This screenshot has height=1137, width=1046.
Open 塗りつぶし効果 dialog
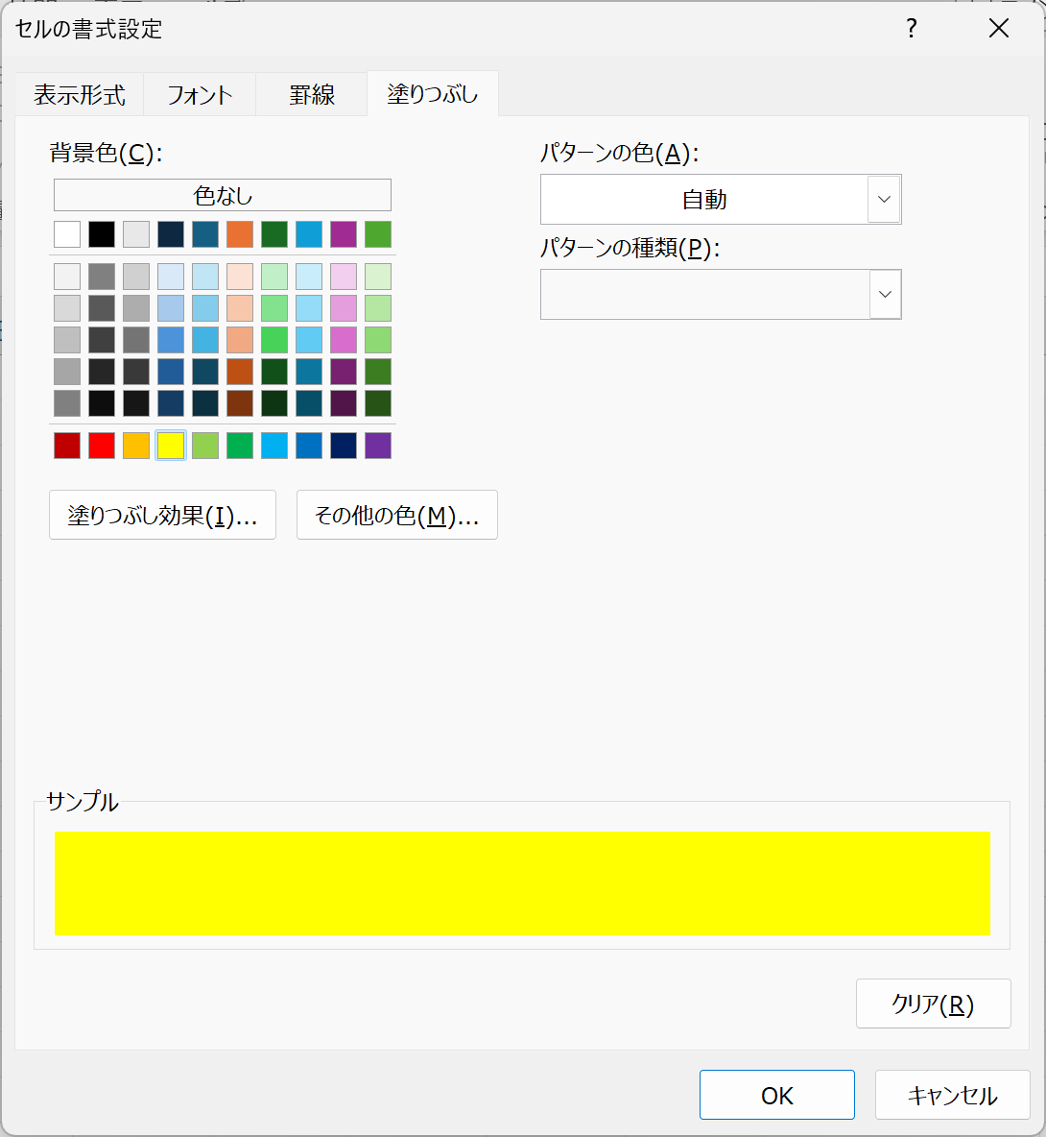click(x=162, y=515)
